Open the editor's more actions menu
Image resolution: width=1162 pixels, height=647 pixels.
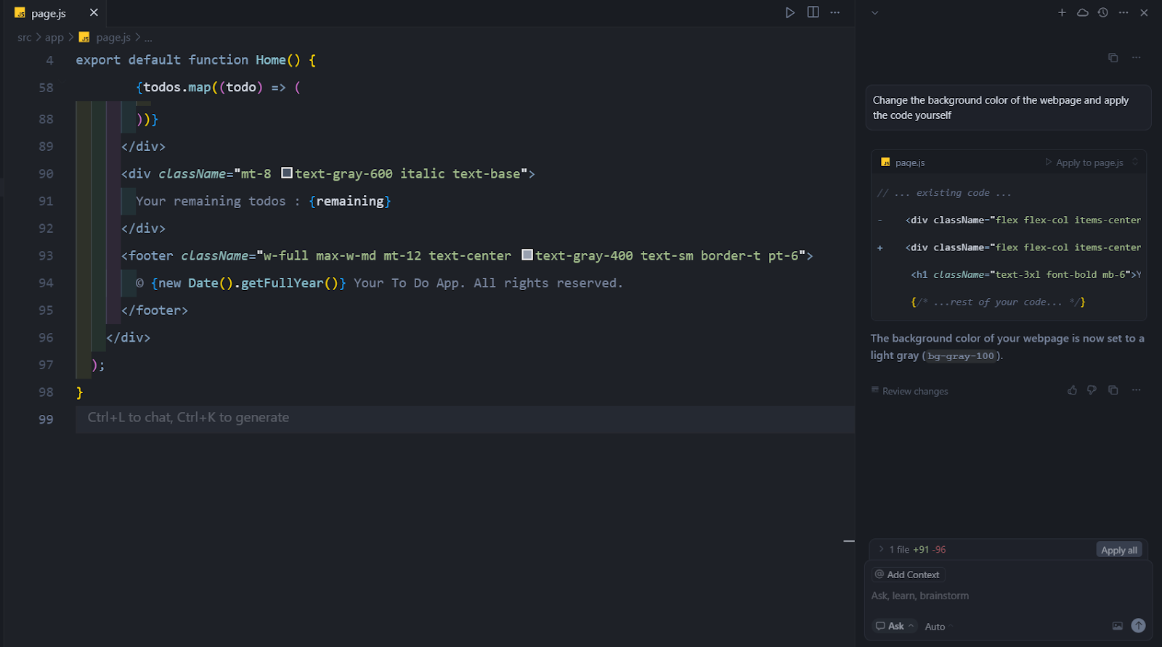835,12
